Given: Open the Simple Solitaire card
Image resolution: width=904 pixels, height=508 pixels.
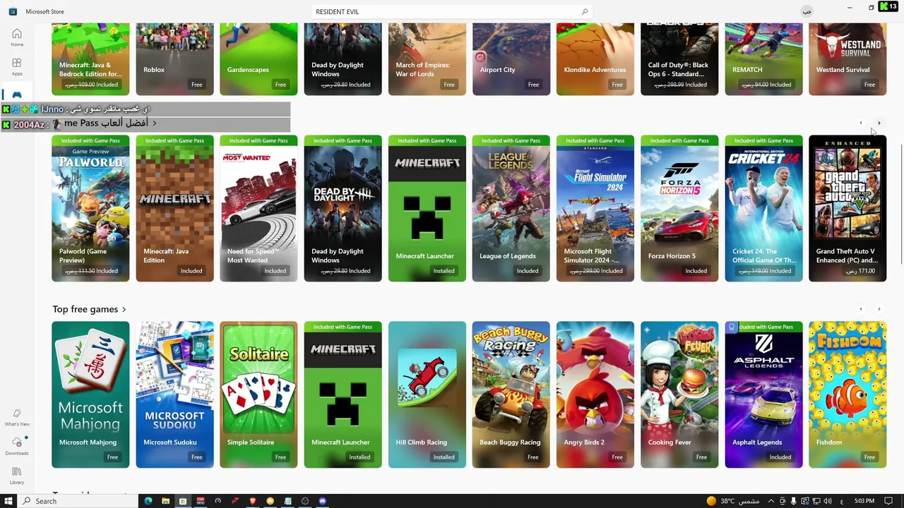Looking at the screenshot, I should (x=258, y=394).
